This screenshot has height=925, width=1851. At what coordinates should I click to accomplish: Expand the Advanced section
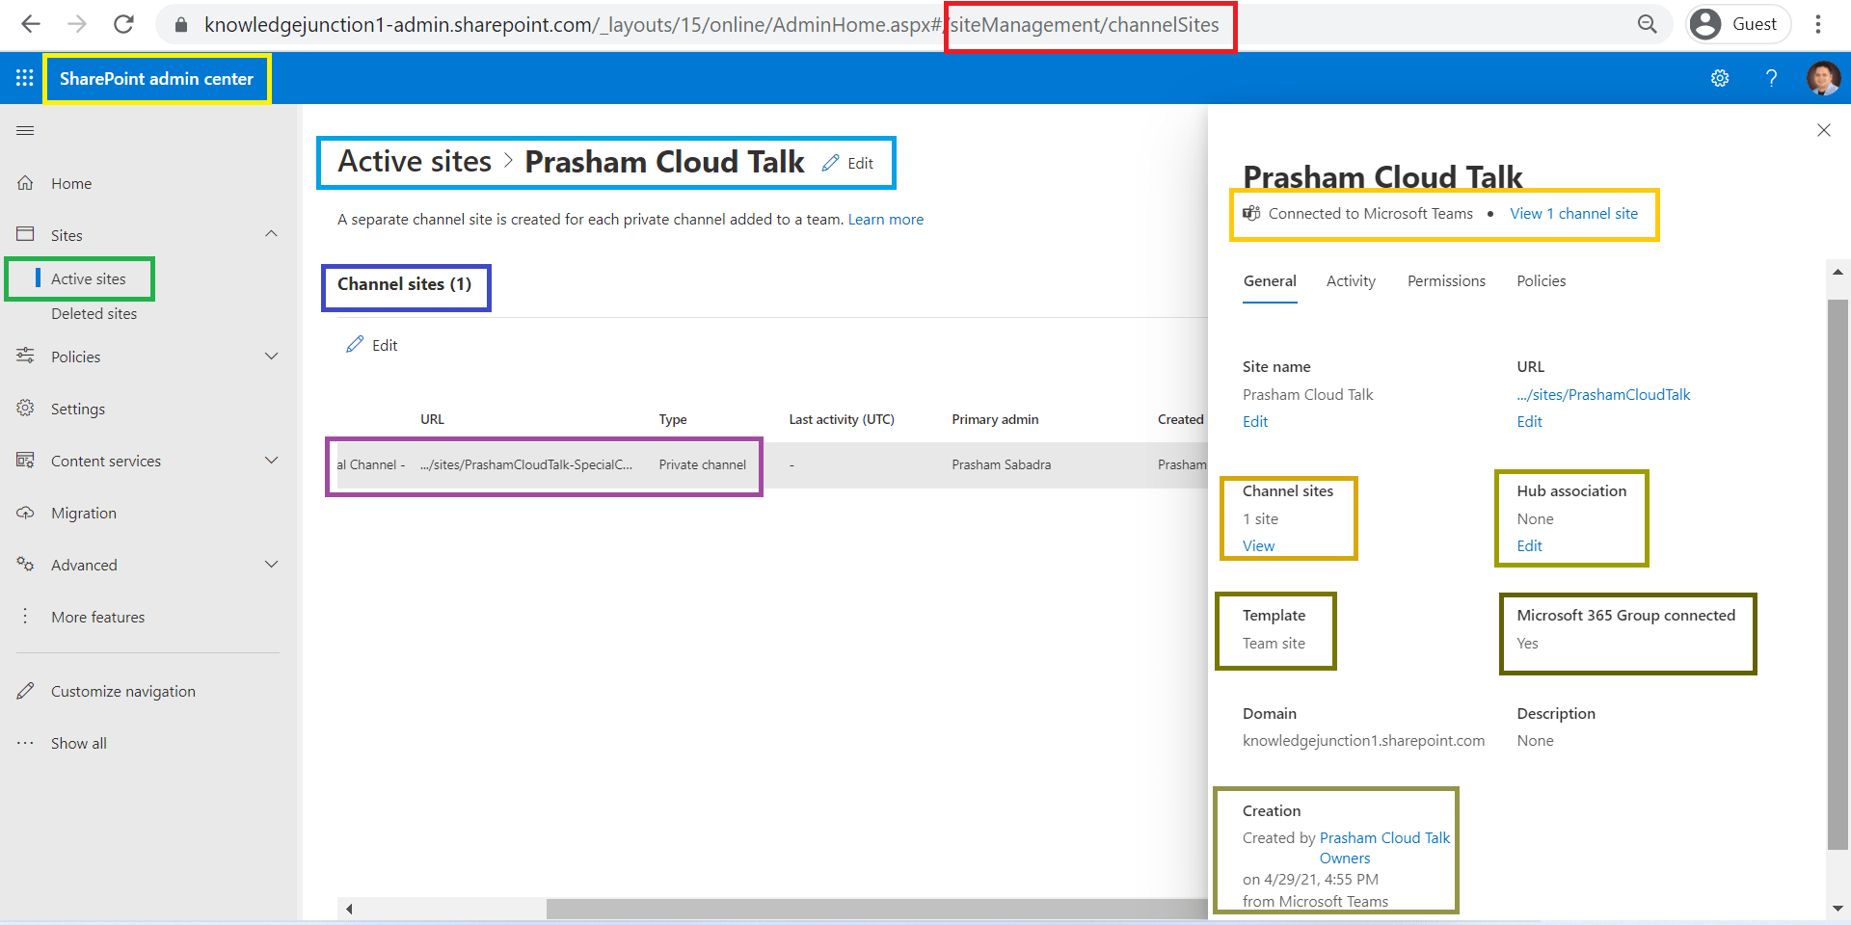(272, 564)
